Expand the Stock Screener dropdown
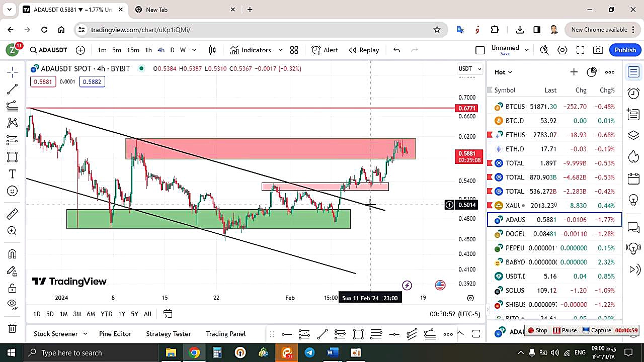 [x=85, y=333]
